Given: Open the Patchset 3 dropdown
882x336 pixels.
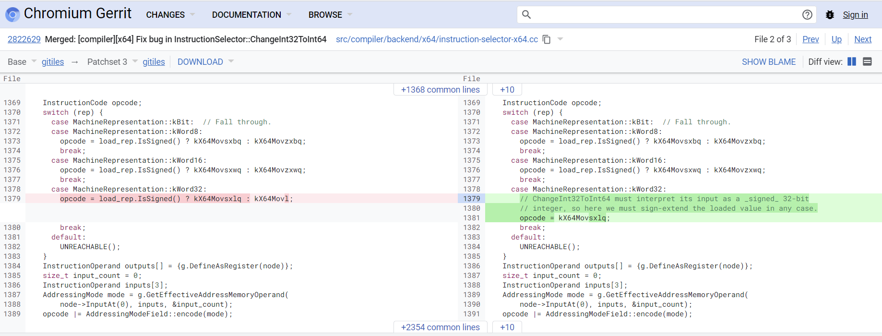Looking at the screenshot, I should tap(112, 61).
